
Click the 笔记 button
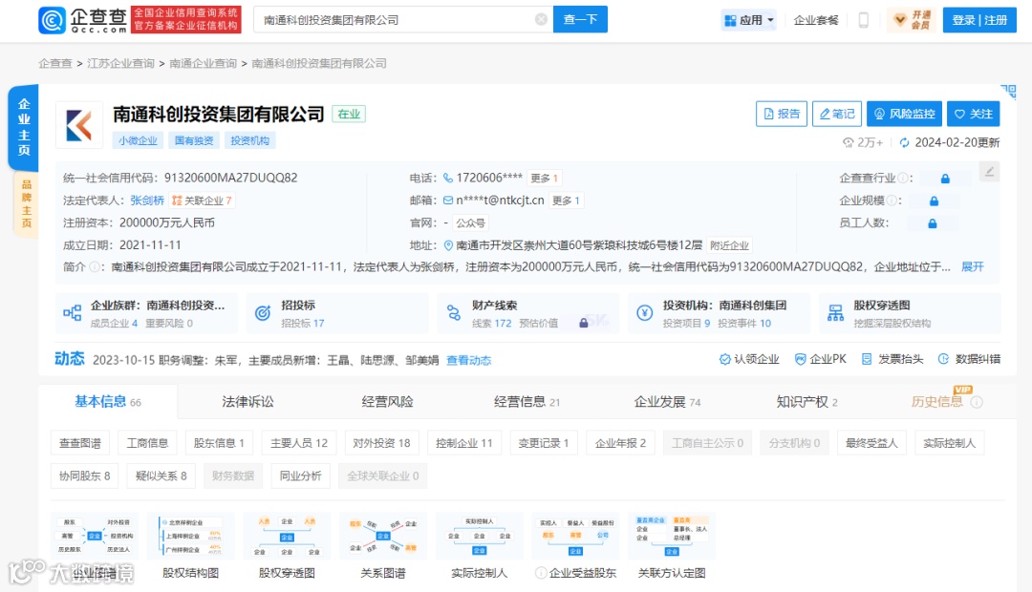click(x=837, y=114)
